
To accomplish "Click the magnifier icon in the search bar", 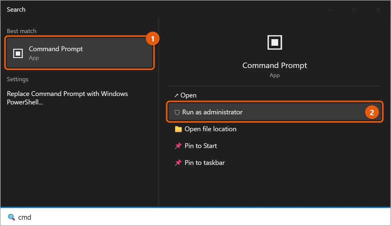I will [x=11, y=217].
